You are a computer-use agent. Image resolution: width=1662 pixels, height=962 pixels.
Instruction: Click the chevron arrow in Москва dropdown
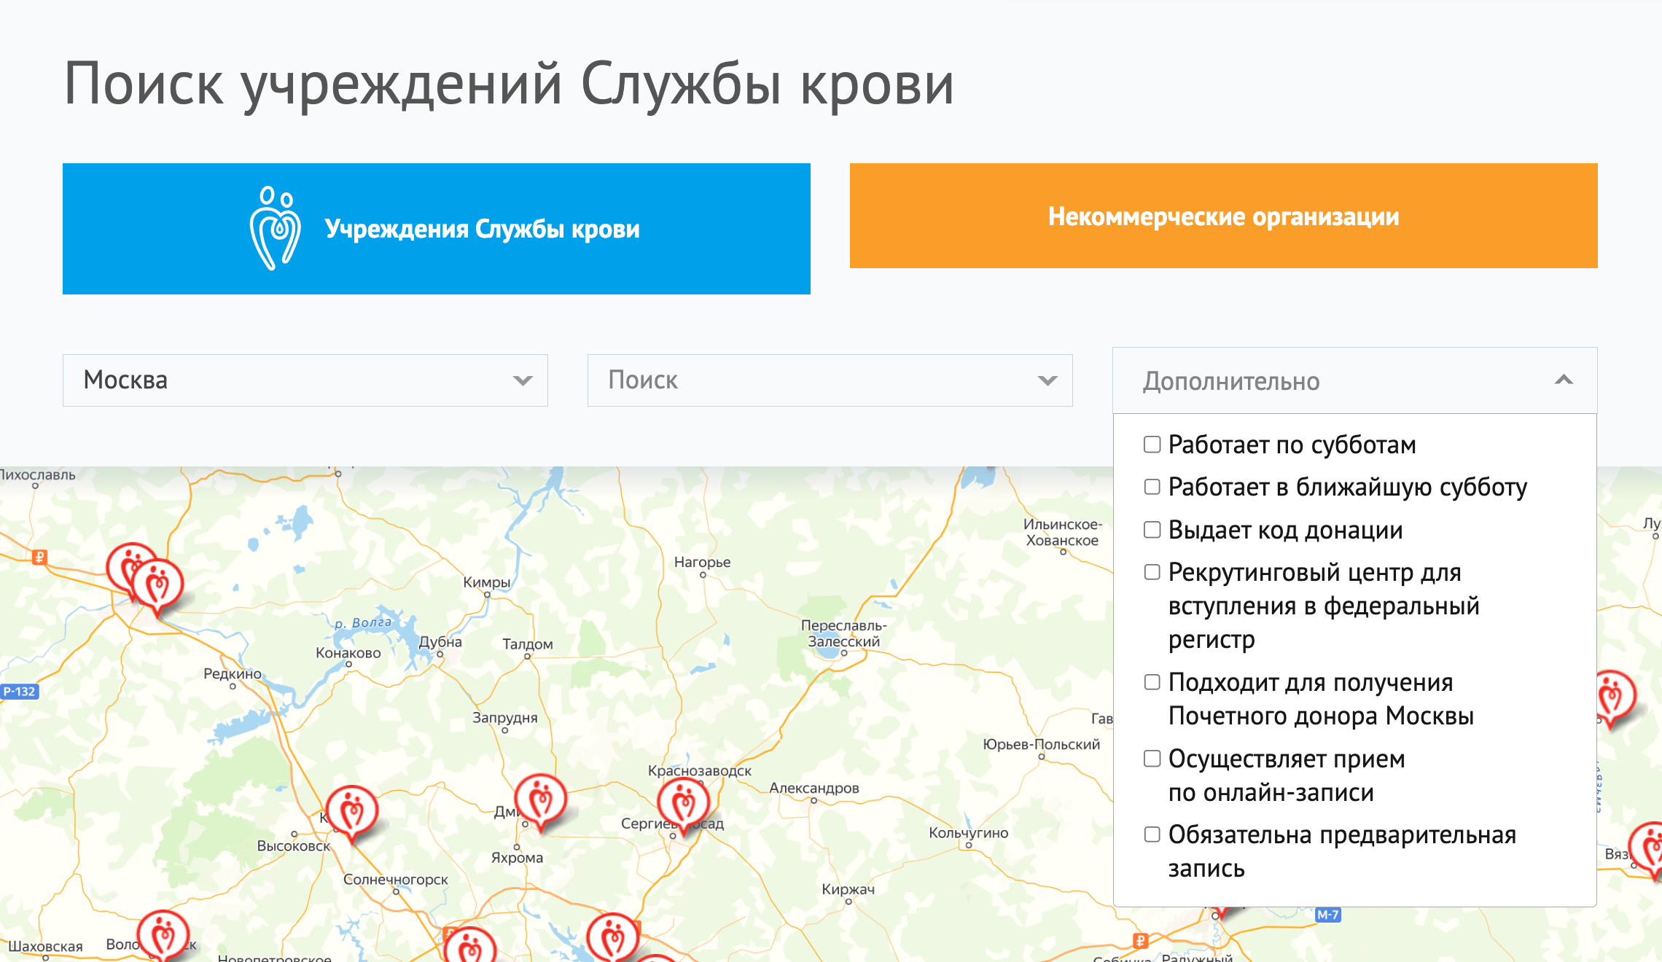[x=523, y=380]
